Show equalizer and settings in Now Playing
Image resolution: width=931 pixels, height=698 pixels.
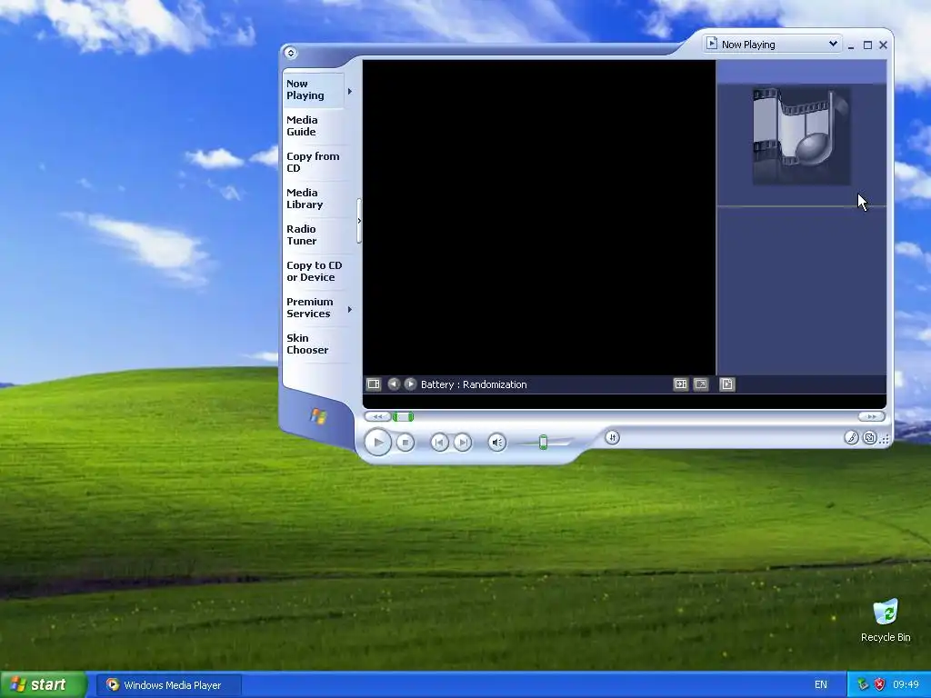[612, 437]
